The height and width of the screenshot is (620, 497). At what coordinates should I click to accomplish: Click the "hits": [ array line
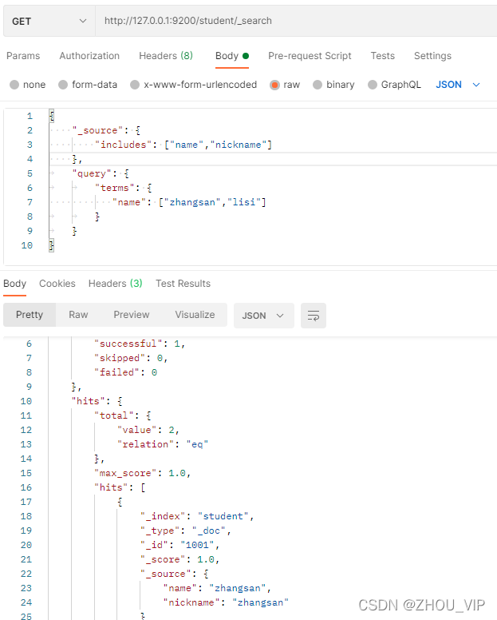click(120, 487)
